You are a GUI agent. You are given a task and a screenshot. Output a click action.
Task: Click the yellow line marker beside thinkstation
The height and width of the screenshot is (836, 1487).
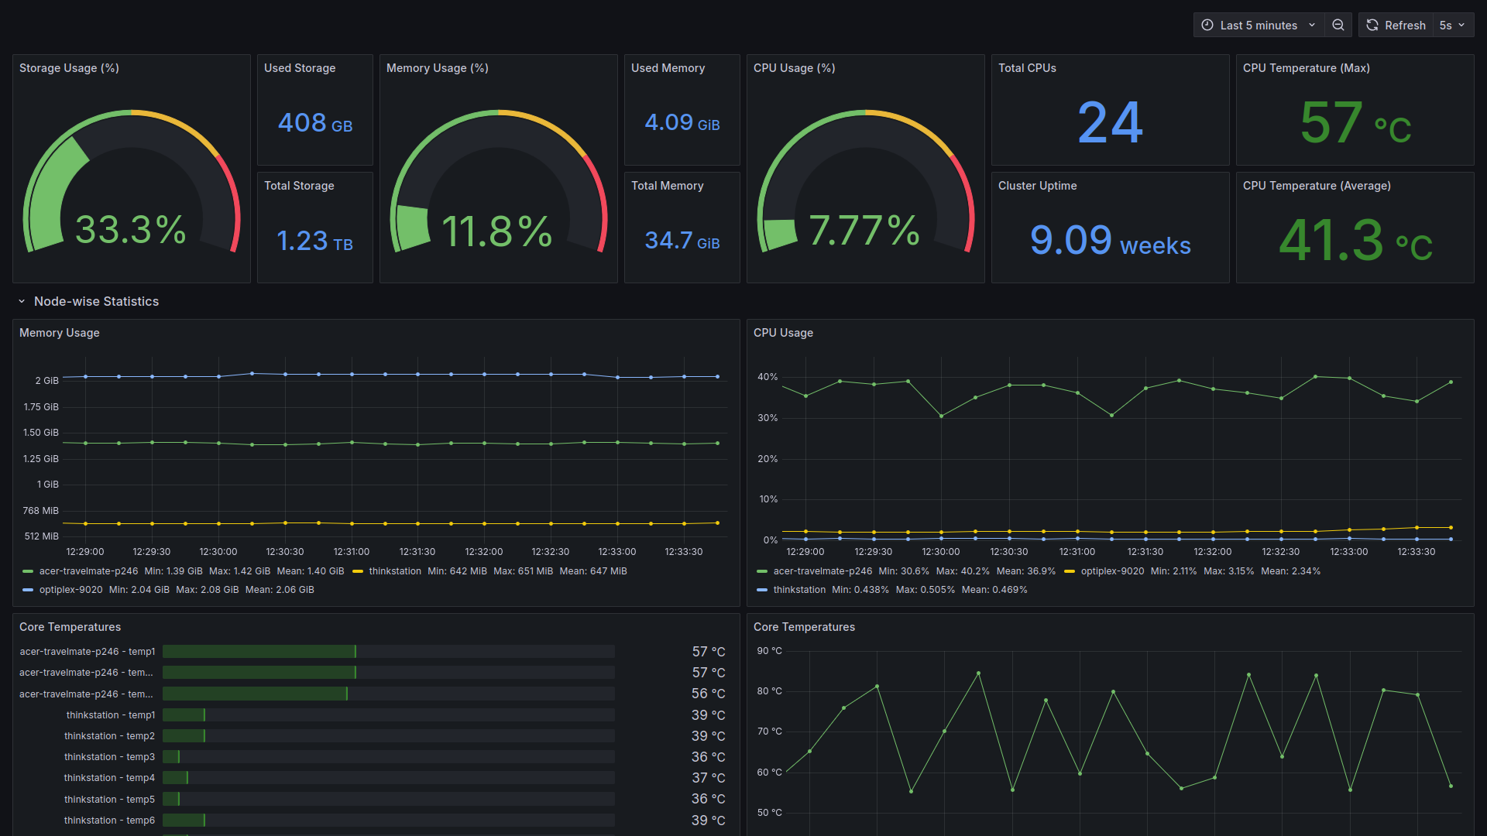(x=357, y=570)
